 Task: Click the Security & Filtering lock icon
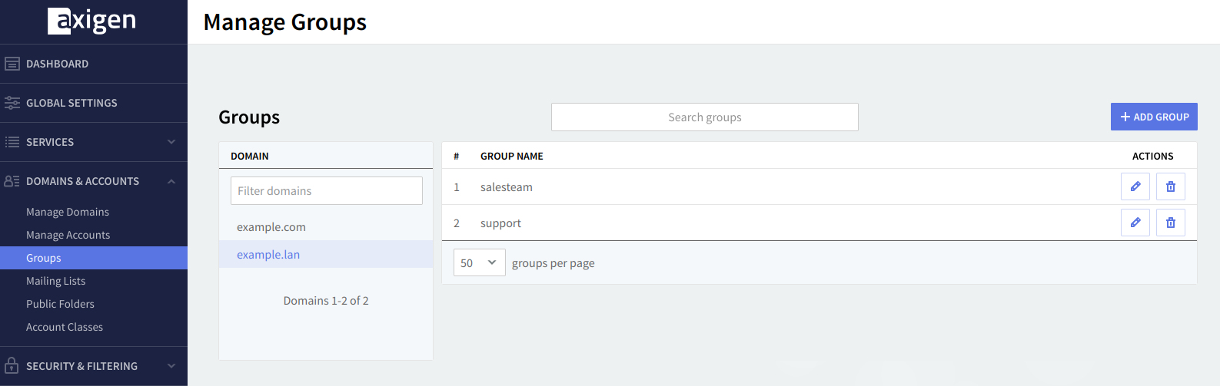12,366
